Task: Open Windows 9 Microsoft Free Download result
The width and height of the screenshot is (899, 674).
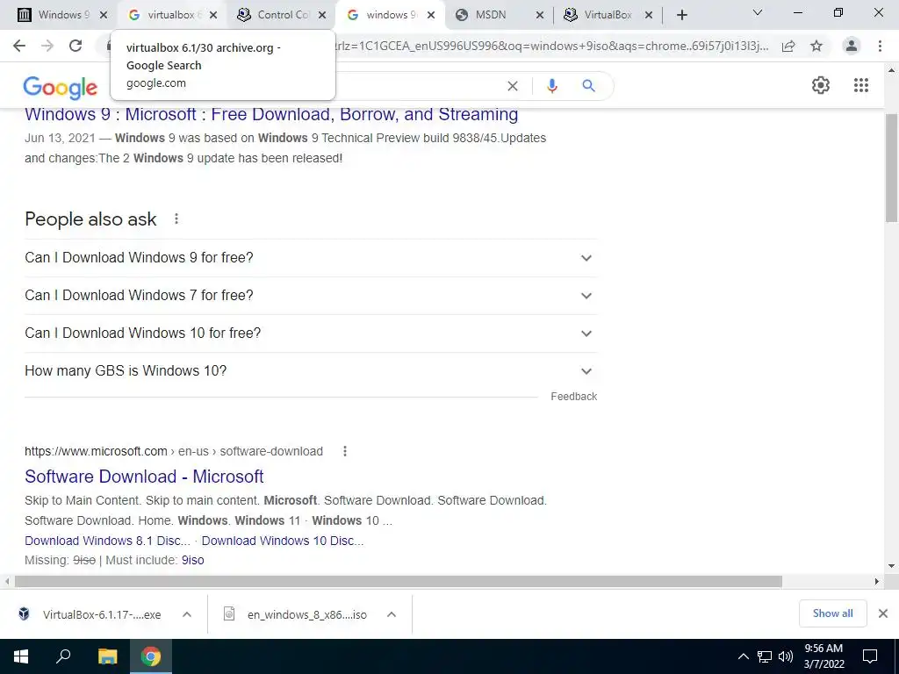Action: [271, 114]
